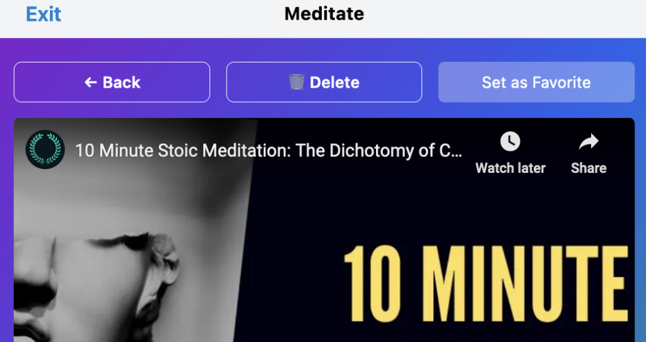The height and width of the screenshot is (342, 646).
Task: Open the laurel wreath channel avatar
Action: [x=45, y=150]
